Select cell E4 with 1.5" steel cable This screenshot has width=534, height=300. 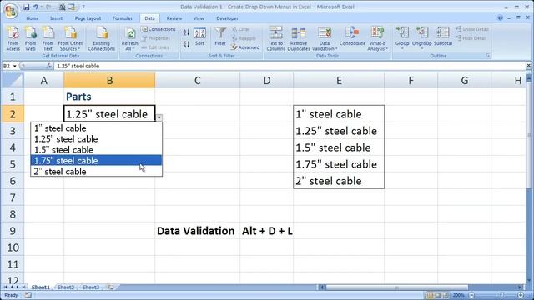pos(339,147)
